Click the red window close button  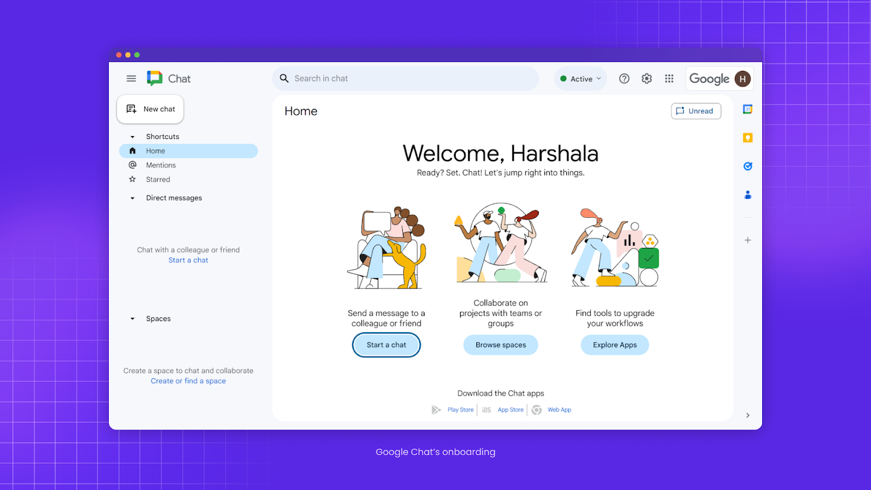119,55
